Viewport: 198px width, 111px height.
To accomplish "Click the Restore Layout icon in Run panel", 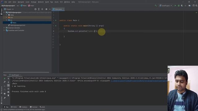I will (x=5, y=94).
